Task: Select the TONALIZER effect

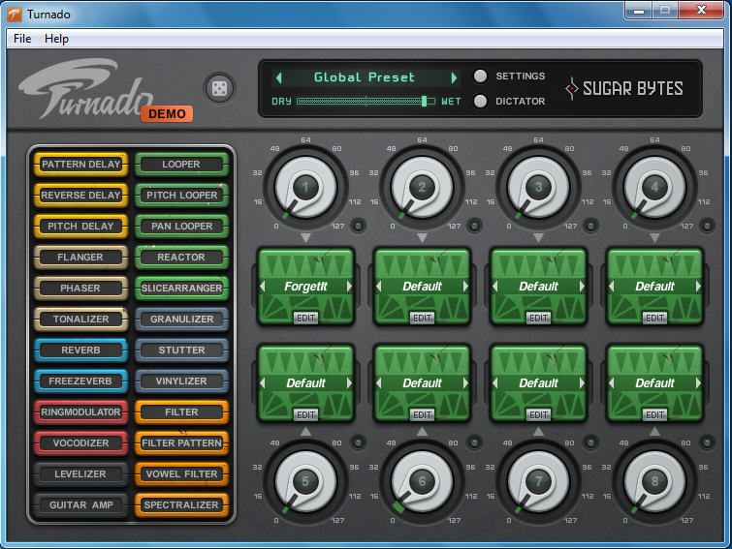Action: coord(80,320)
